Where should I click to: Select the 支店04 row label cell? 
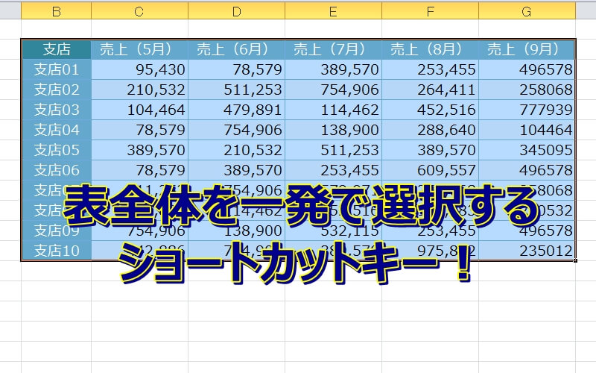click(57, 130)
